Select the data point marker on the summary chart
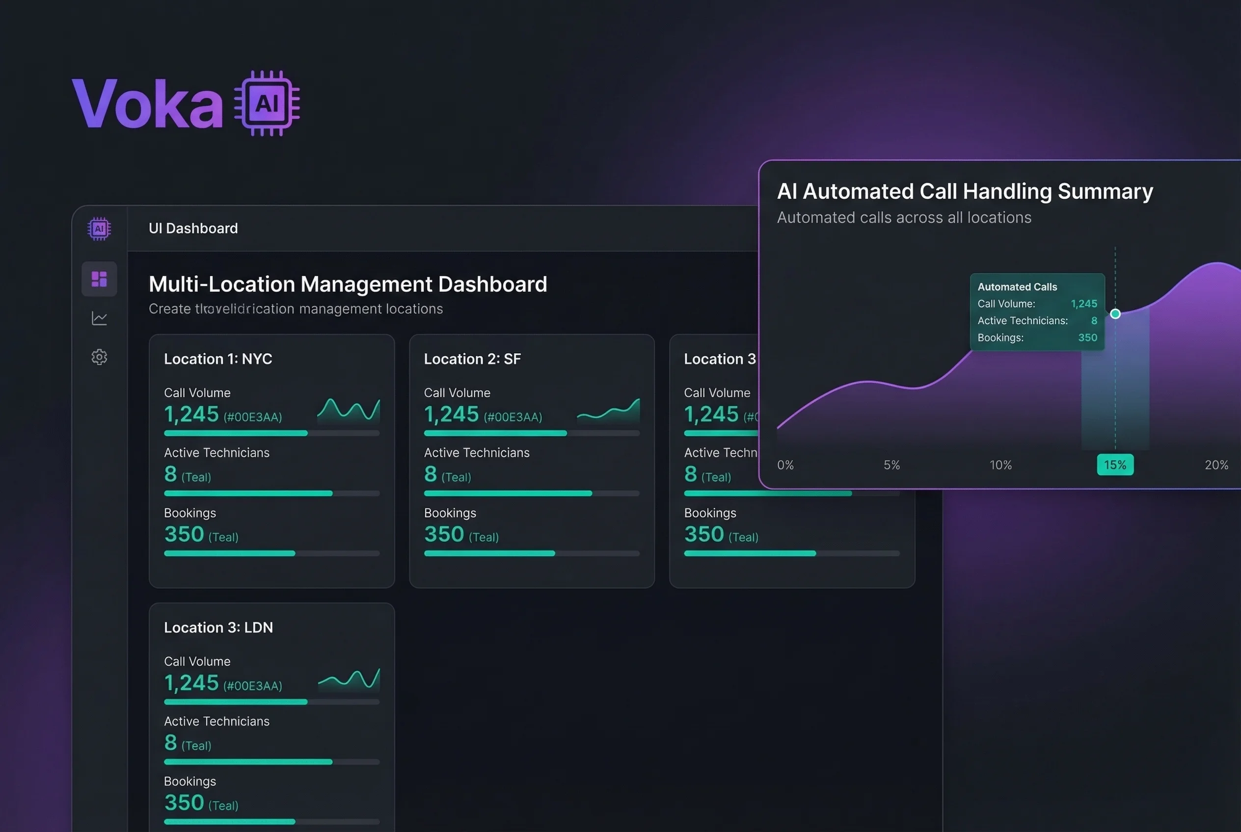This screenshot has width=1241, height=832. pos(1115,313)
